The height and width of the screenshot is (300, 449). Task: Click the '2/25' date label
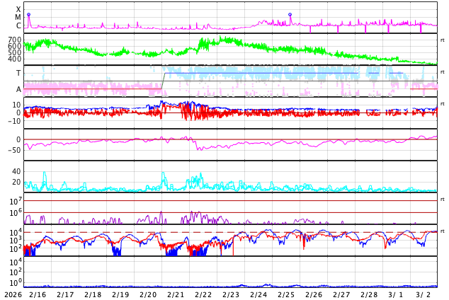[286, 294]
